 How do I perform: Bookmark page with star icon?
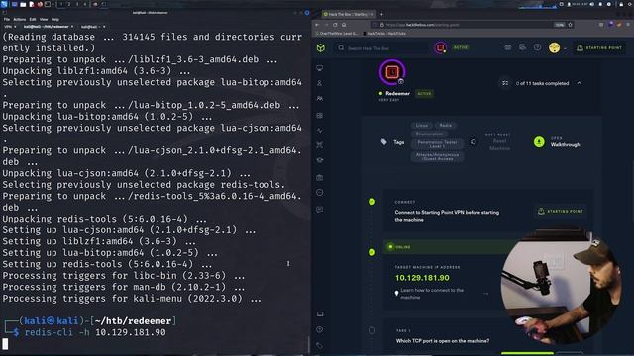coord(571,25)
